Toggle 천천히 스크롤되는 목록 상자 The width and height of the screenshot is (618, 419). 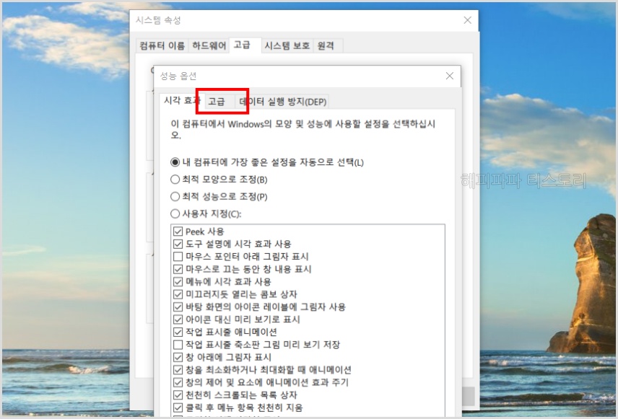pyautogui.click(x=178, y=395)
